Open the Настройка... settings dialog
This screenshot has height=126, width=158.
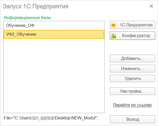point(132,91)
